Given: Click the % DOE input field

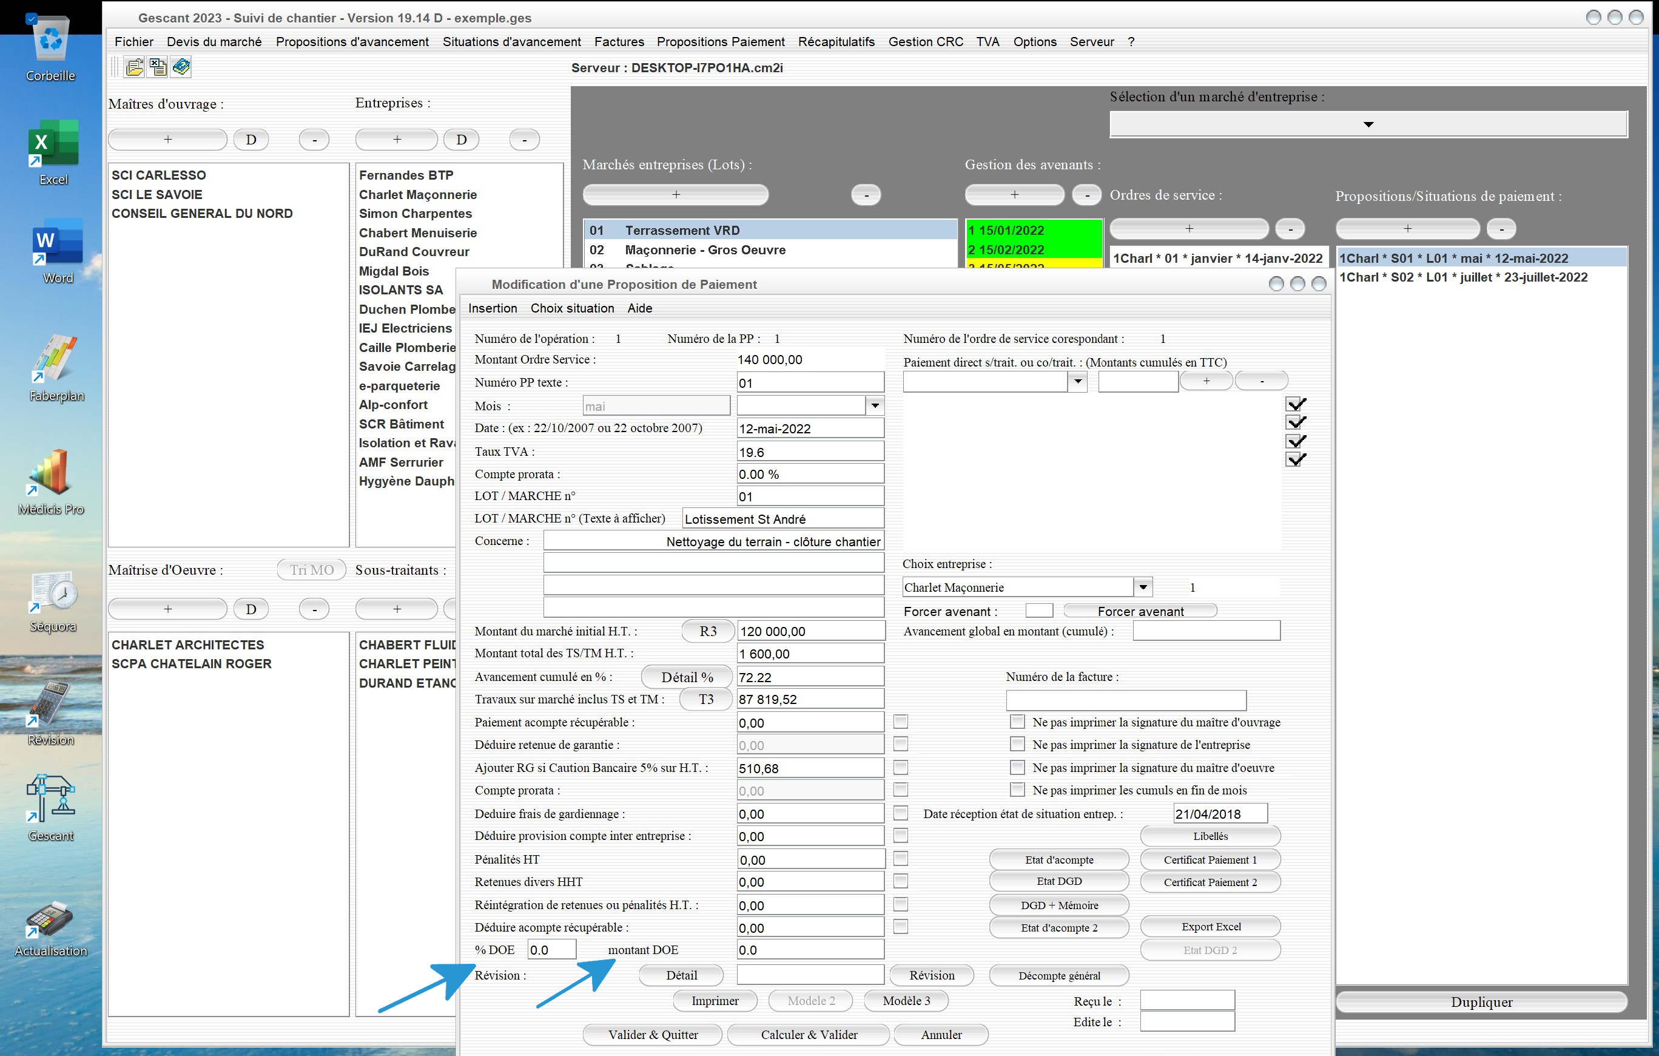Looking at the screenshot, I should click(x=552, y=949).
